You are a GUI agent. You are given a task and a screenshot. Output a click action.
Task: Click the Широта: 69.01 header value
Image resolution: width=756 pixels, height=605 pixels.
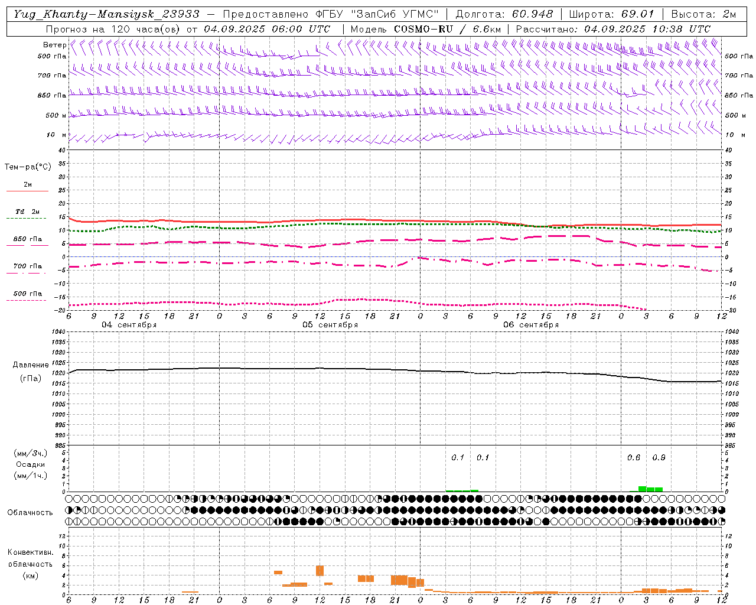coord(612,14)
